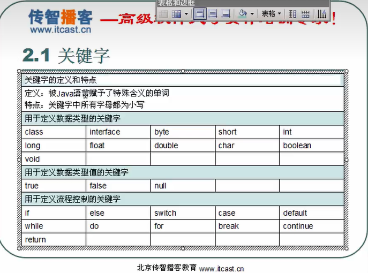
Task: Click the continue cell
Action: pyautogui.click(x=312, y=226)
